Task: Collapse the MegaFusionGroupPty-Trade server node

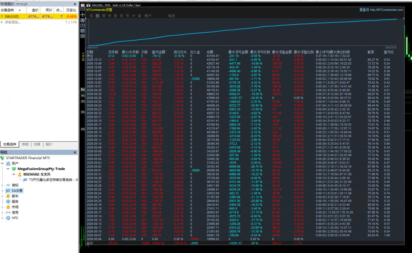Action: coord(8,169)
